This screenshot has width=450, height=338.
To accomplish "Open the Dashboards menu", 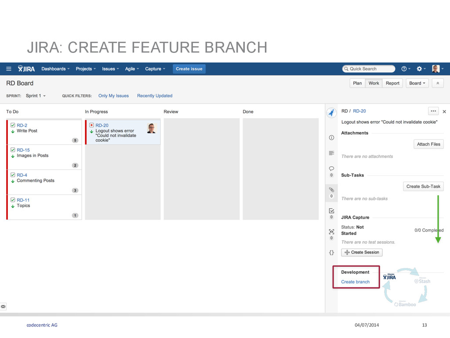I will click(x=55, y=69).
